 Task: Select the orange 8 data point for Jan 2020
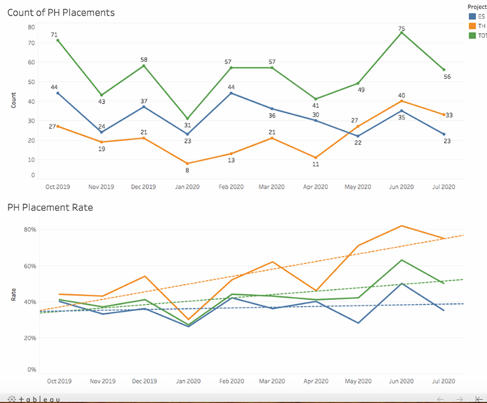click(187, 163)
